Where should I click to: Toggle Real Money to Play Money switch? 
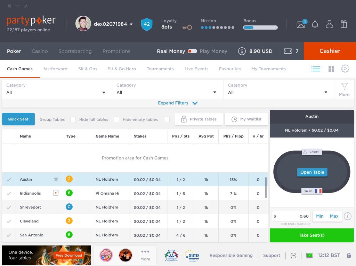click(192, 51)
